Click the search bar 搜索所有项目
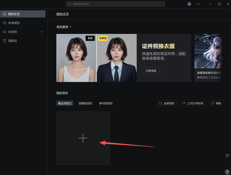Viewport: 231px width, 175px height. click(x=115, y=4)
